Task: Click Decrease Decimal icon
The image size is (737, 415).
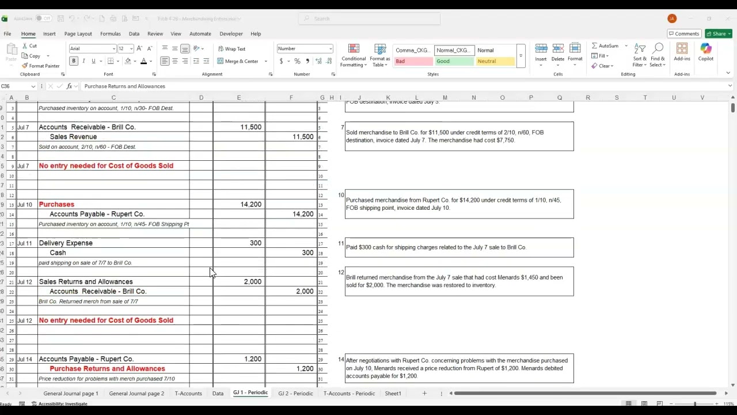Action: click(328, 61)
